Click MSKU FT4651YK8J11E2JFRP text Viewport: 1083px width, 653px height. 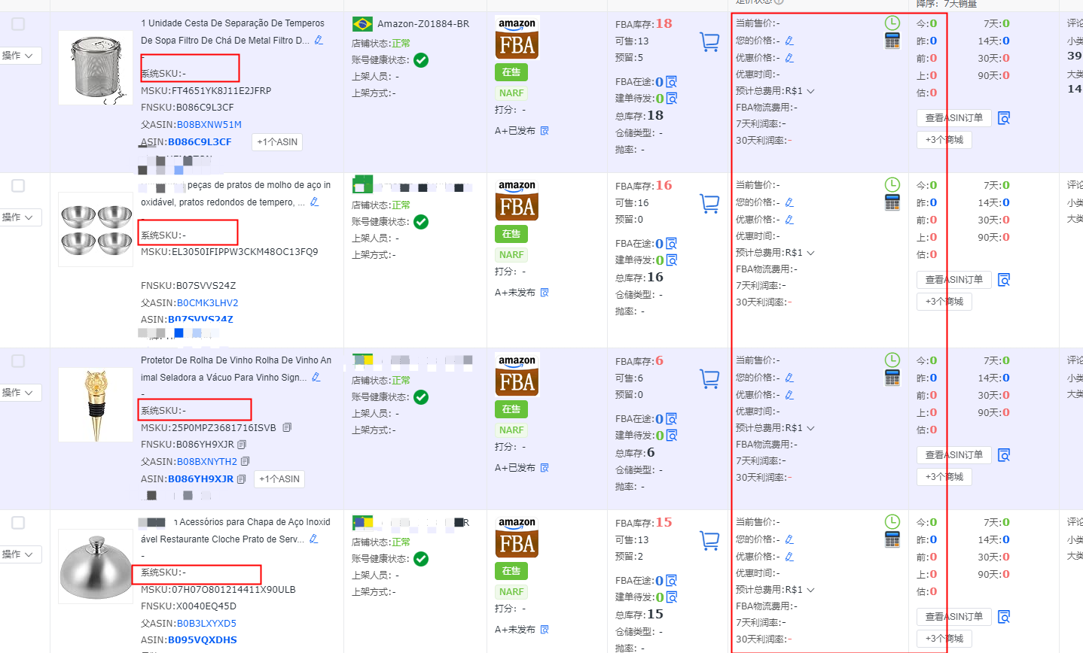(206, 91)
